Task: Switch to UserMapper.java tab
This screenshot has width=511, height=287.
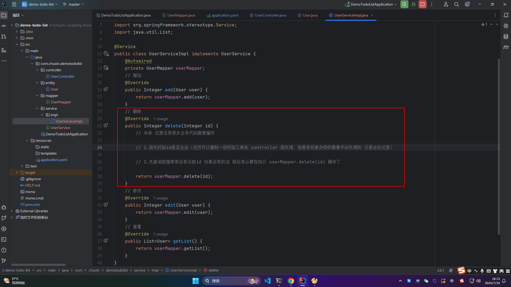Action: (178, 15)
